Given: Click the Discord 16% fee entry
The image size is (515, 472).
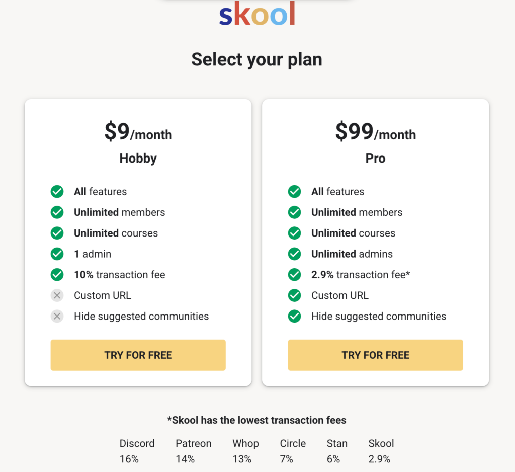Looking at the screenshot, I should (x=137, y=451).
